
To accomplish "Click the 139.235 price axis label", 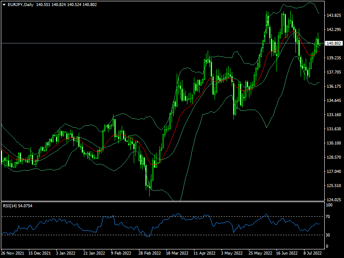I will pos(334,58).
